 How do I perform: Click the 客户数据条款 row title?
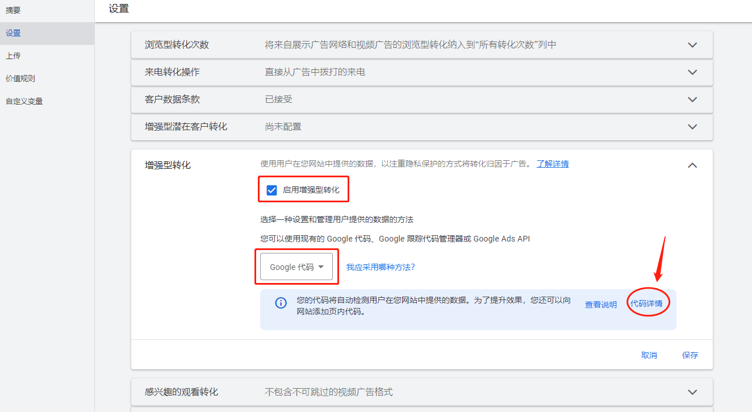[x=172, y=99]
